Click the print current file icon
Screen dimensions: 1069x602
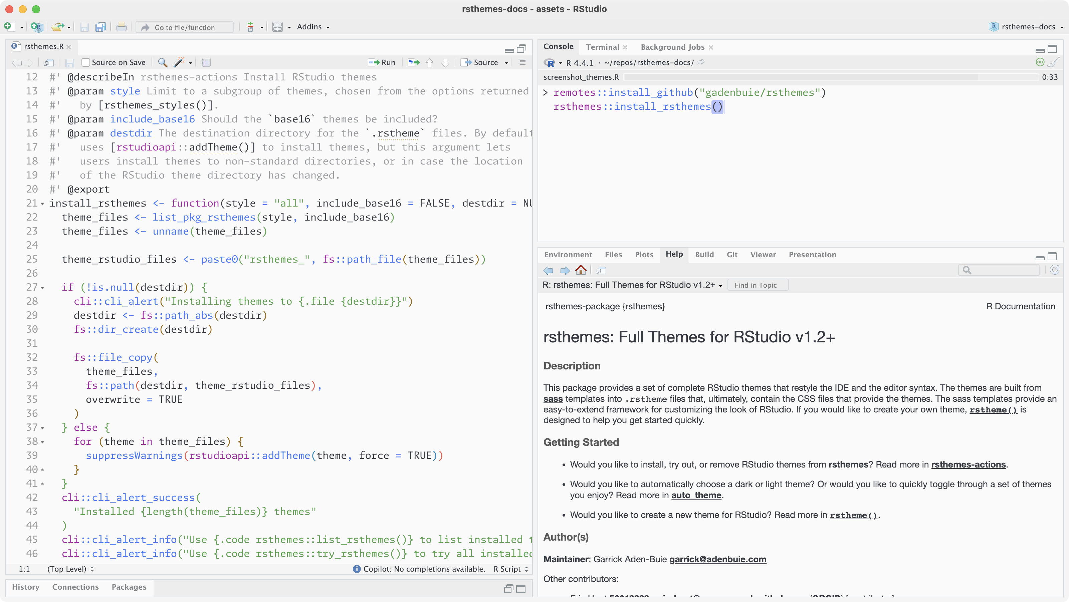pos(121,27)
